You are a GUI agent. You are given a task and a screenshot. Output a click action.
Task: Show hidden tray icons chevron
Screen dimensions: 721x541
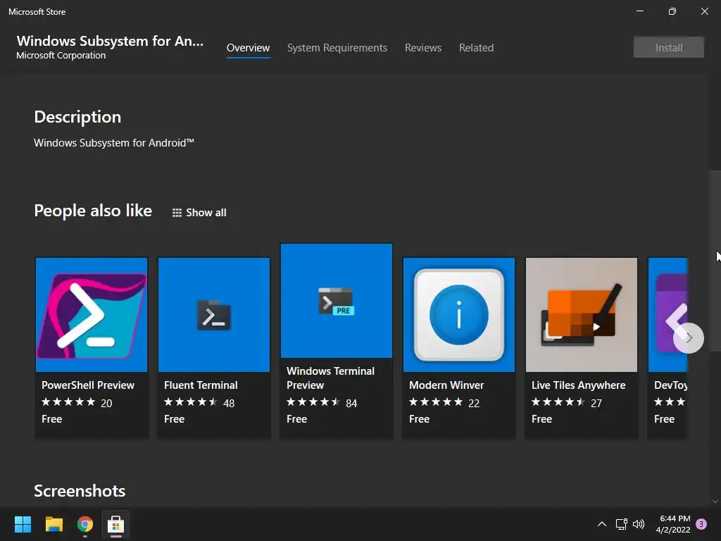(602, 524)
